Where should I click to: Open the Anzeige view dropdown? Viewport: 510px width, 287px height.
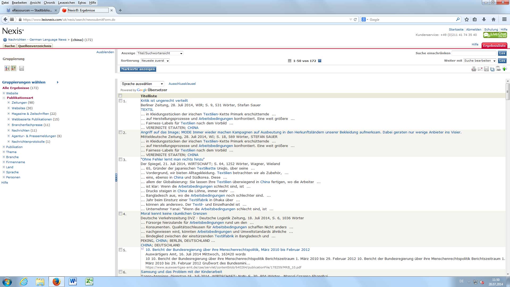tap(160, 53)
